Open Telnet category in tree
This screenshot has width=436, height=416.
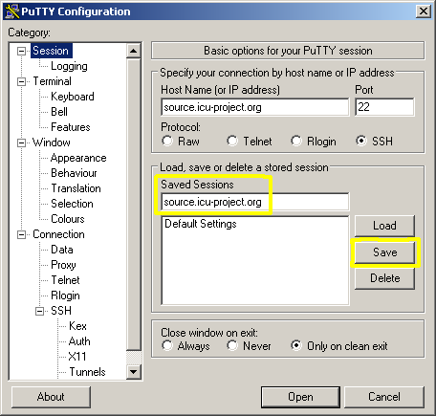(x=65, y=280)
